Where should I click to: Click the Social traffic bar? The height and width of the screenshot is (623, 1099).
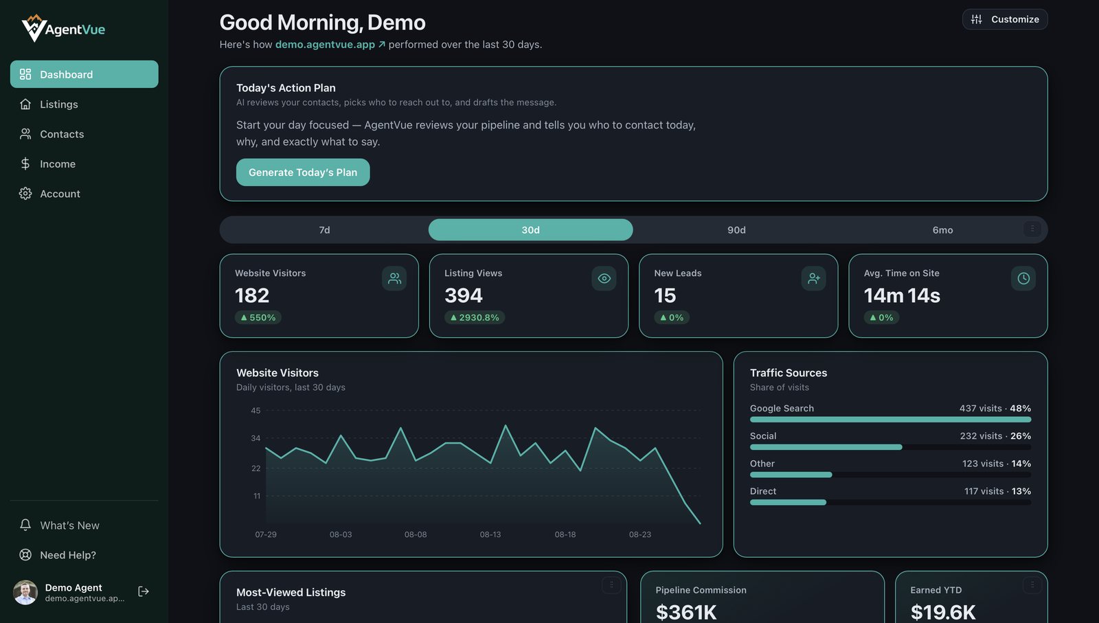pyautogui.click(x=890, y=447)
